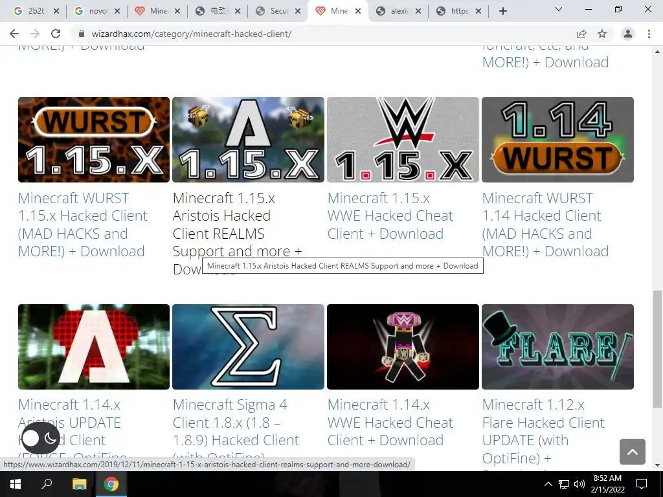Viewport: 663px width, 497px height.
Task: Close the 2b2t Google tab
Action: pyautogui.click(x=56, y=12)
